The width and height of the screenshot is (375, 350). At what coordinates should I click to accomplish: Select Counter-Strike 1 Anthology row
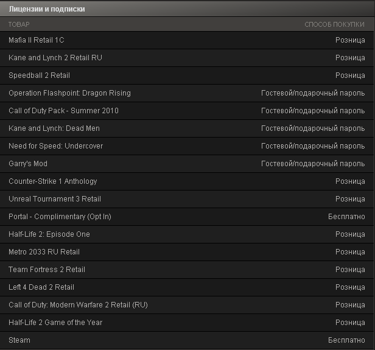[187, 181]
